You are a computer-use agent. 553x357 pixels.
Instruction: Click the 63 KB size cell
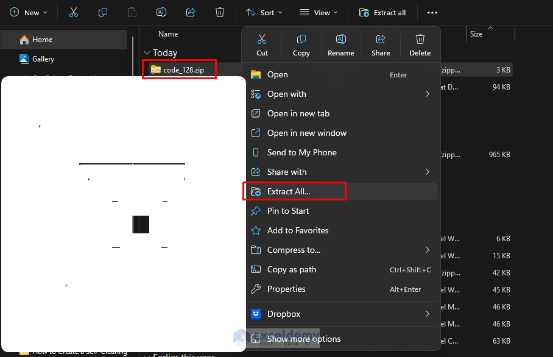pyautogui.click(x=501, y=341)
